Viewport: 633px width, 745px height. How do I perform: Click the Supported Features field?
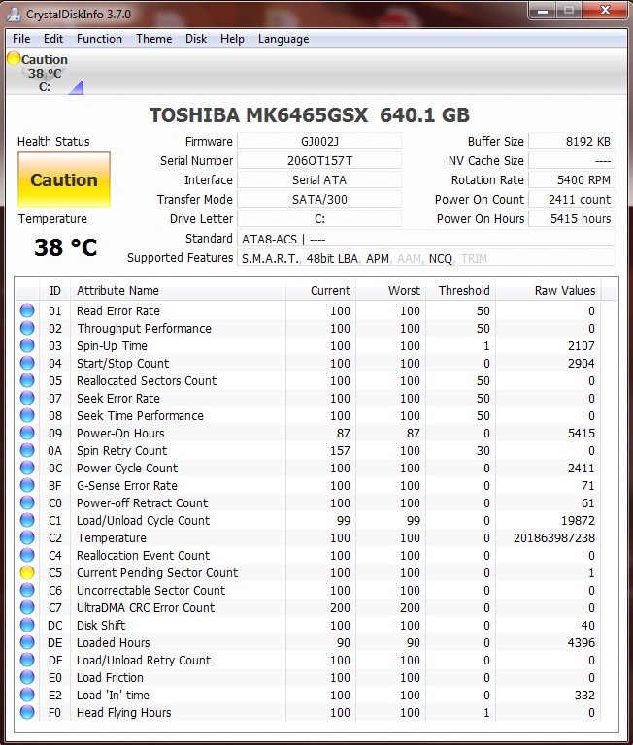click(x=425, y=258)
